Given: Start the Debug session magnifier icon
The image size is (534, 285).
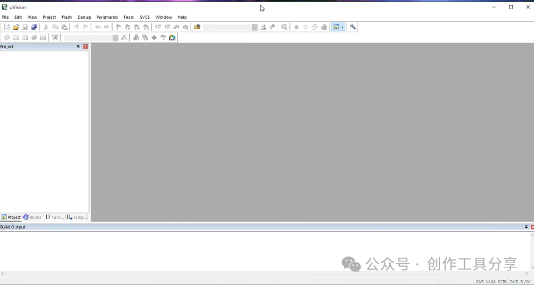Looking at the screenshot, I should point(284,27).
